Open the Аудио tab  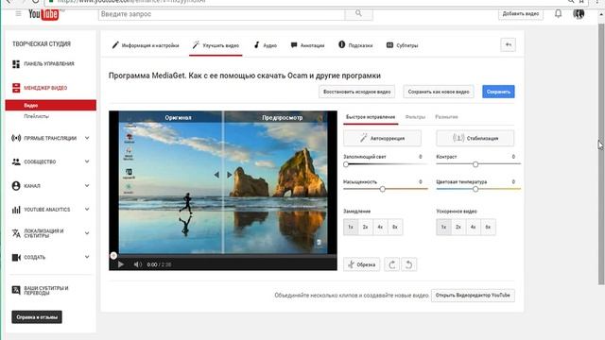point(266,45)
